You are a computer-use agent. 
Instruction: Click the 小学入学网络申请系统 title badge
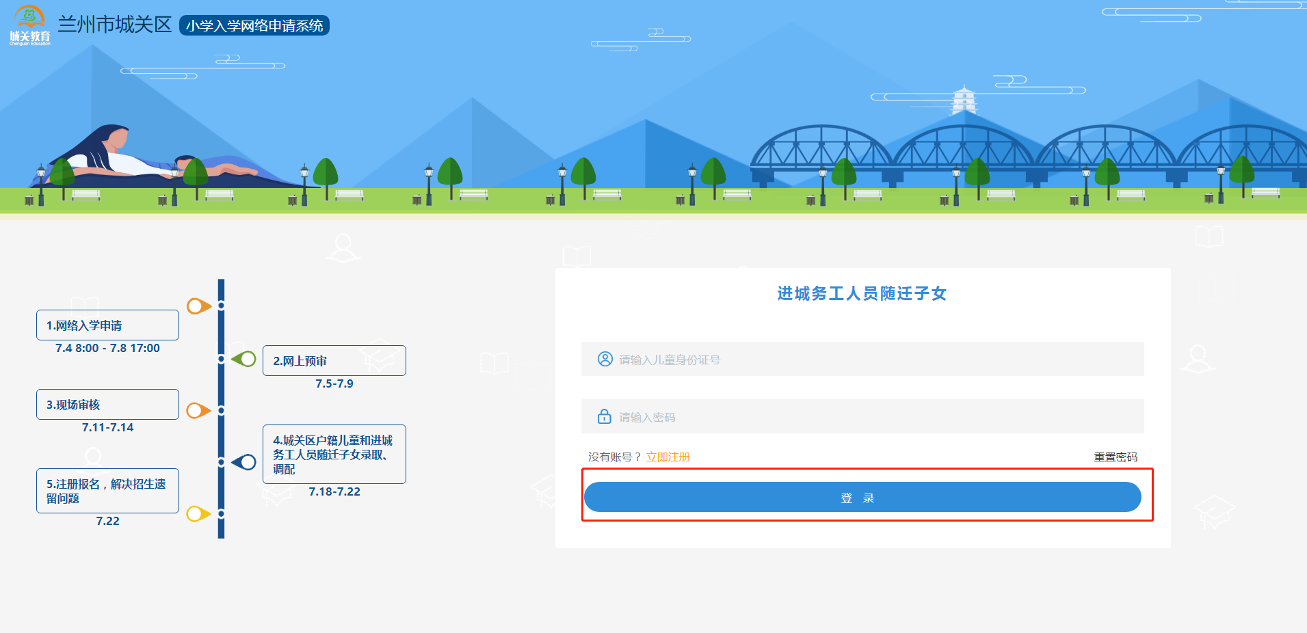tap(254, 25)
